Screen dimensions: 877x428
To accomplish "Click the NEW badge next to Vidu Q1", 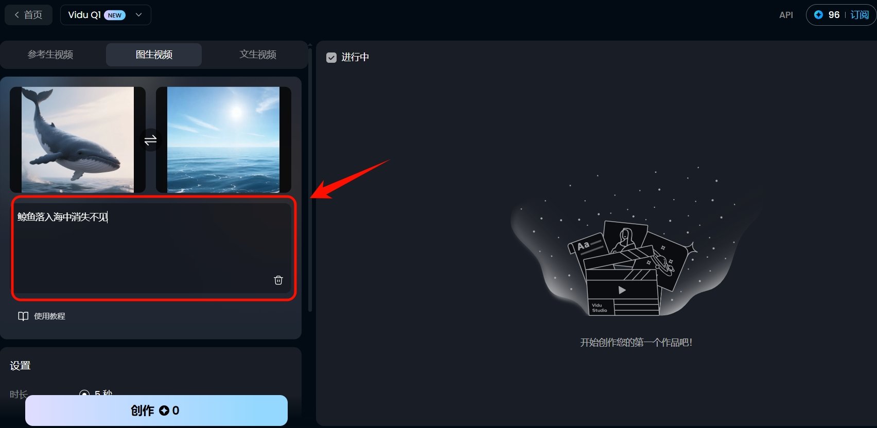I will pos(115,15).
